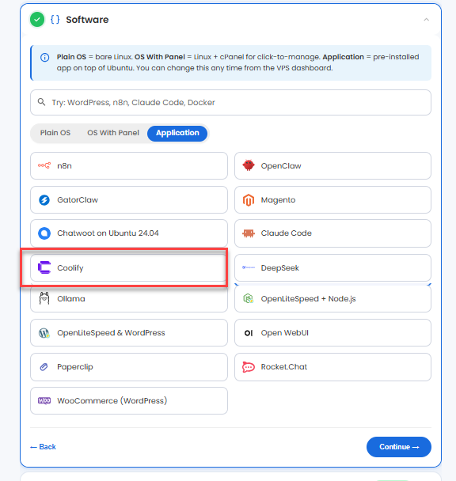Select WooCommerce (WordPress) label
The width and height of the screenshot is (456, 481).
[112, 400]
